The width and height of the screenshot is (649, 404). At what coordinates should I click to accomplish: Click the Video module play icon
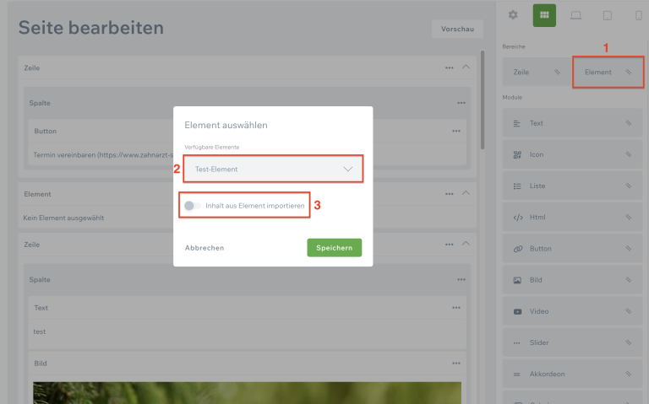pos(516,311)
